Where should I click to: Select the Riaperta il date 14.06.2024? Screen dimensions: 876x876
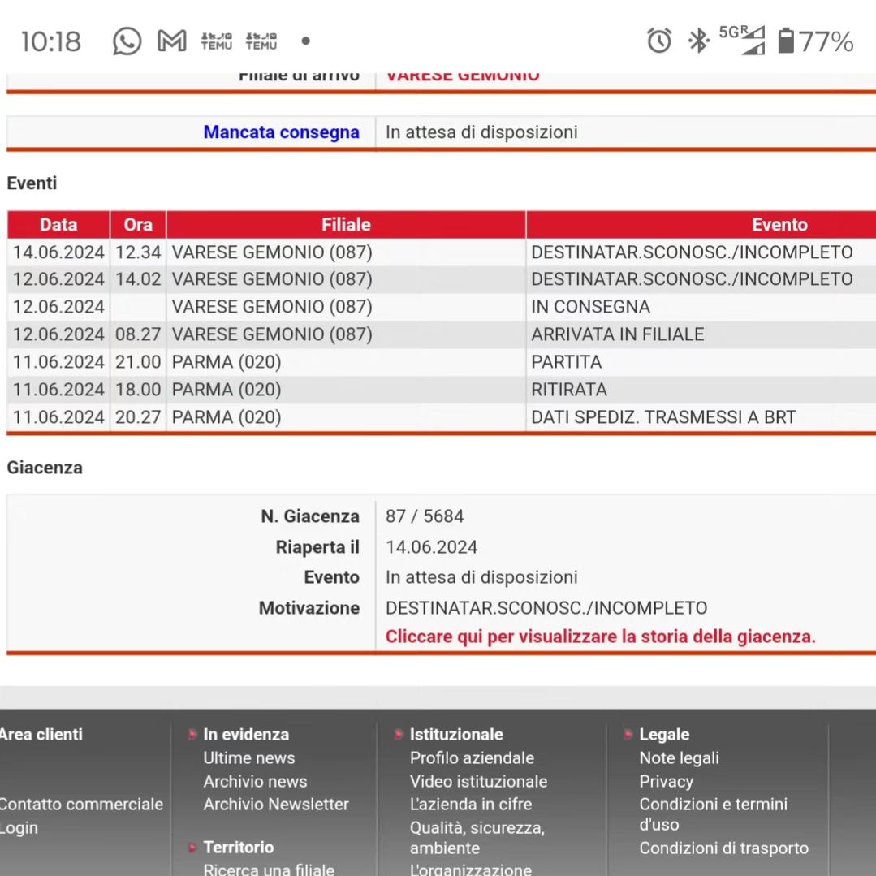click(431, 547)
